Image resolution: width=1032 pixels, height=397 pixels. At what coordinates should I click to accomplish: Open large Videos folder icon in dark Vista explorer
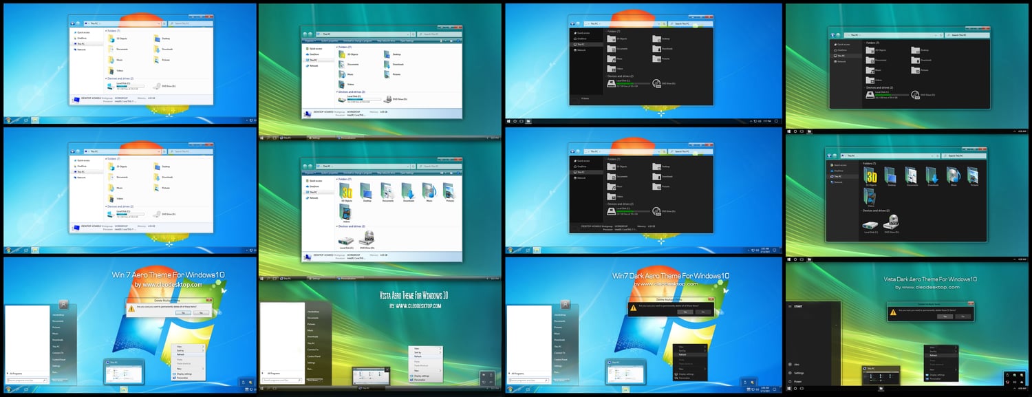pos(871,199)
